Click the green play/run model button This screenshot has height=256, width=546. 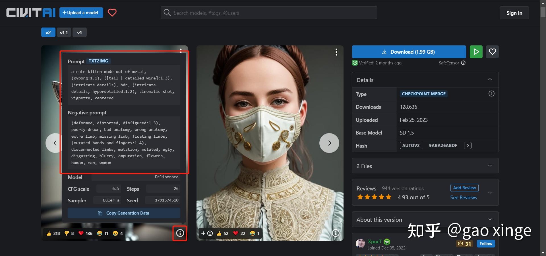point(476,52)
